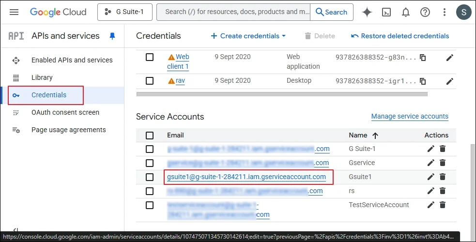The height and width of the screenshot is (242, 476).
Task: Open the main navigation hamburger menu
Action: [14, 12]
